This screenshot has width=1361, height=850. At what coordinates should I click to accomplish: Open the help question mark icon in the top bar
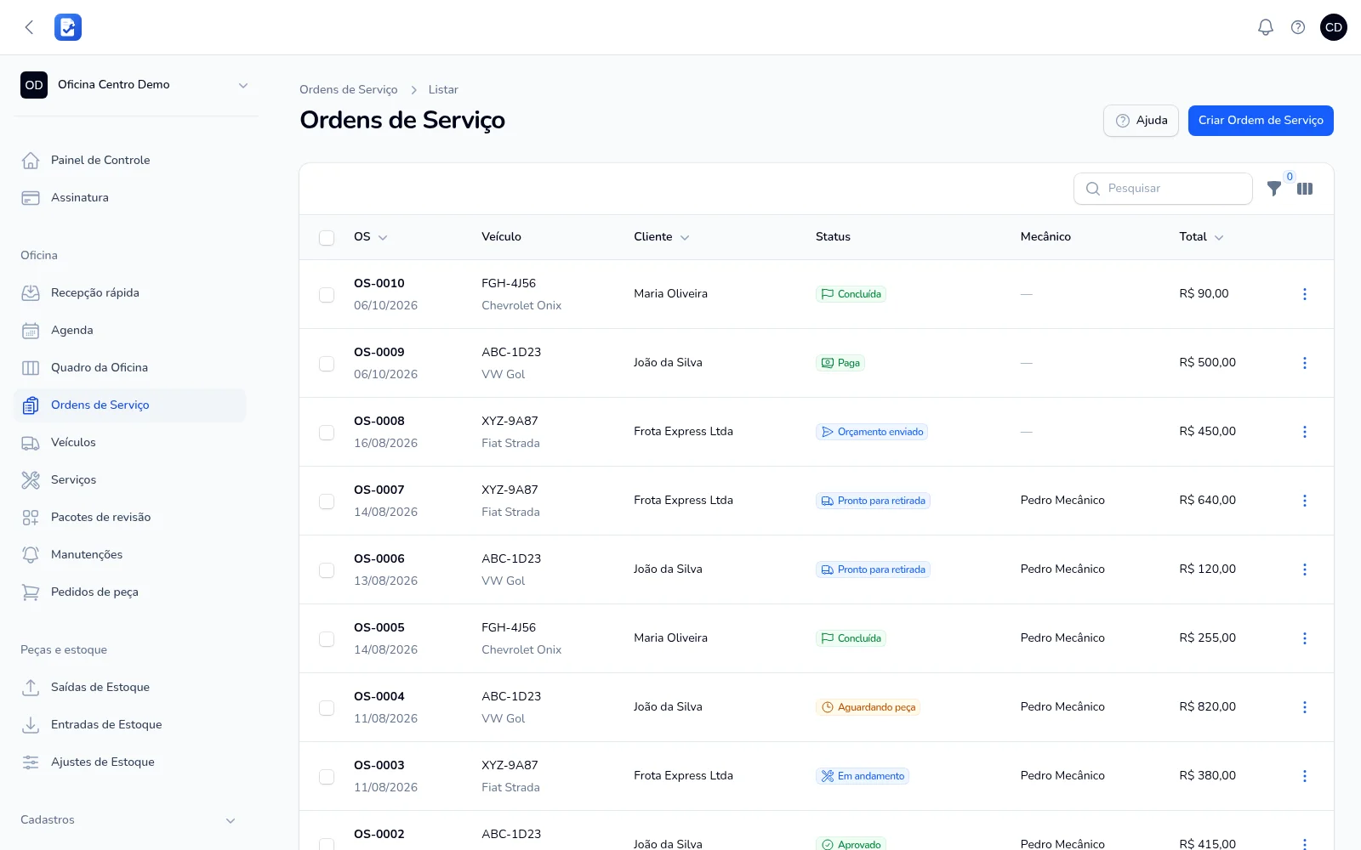click(1298, 27)
